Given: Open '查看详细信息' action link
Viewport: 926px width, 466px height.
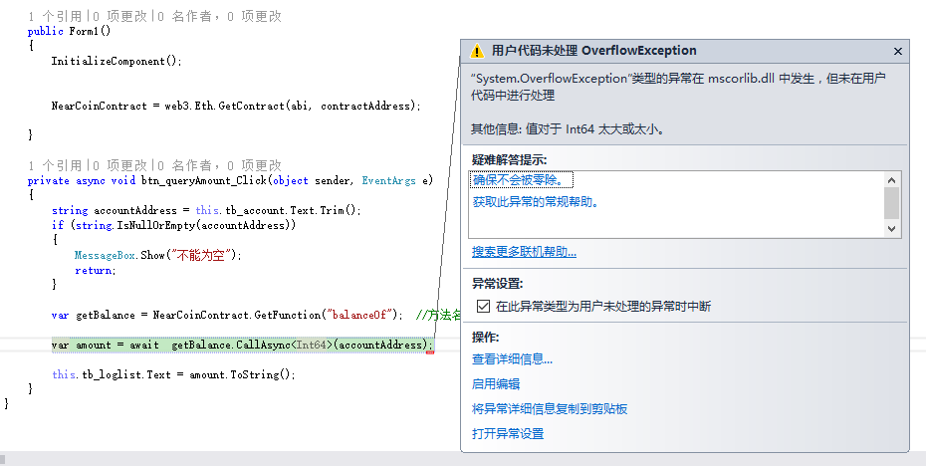Looking at the screenshot, I should (x=512, y=359).
